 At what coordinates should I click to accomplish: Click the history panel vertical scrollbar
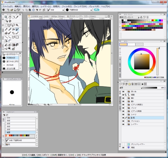click(37, 125)
